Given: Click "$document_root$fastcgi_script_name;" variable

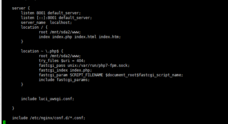Looking at the screenshot, I should coord(144,75).
